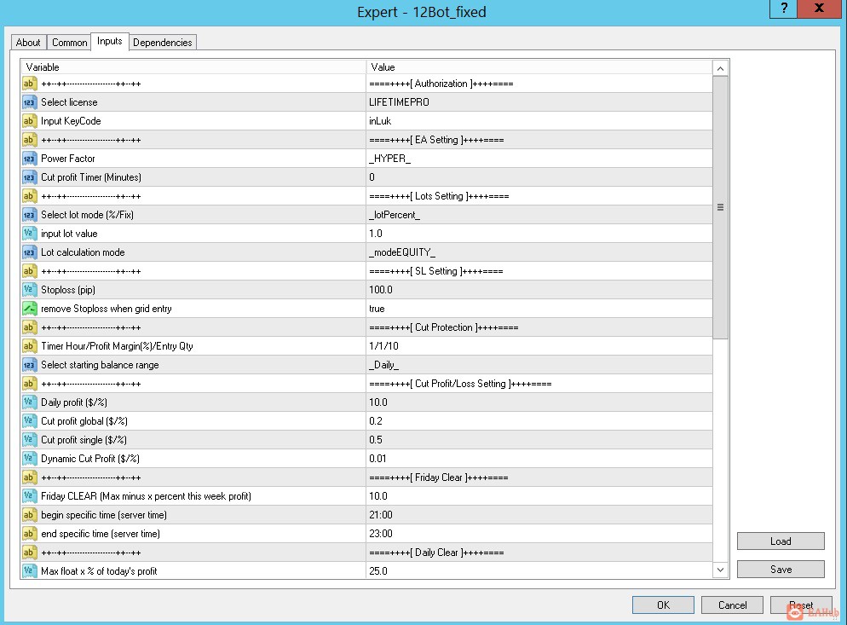Viewport: 847px width, 625px height.
Task: Click the Save button
Action: tap(781, 570)
